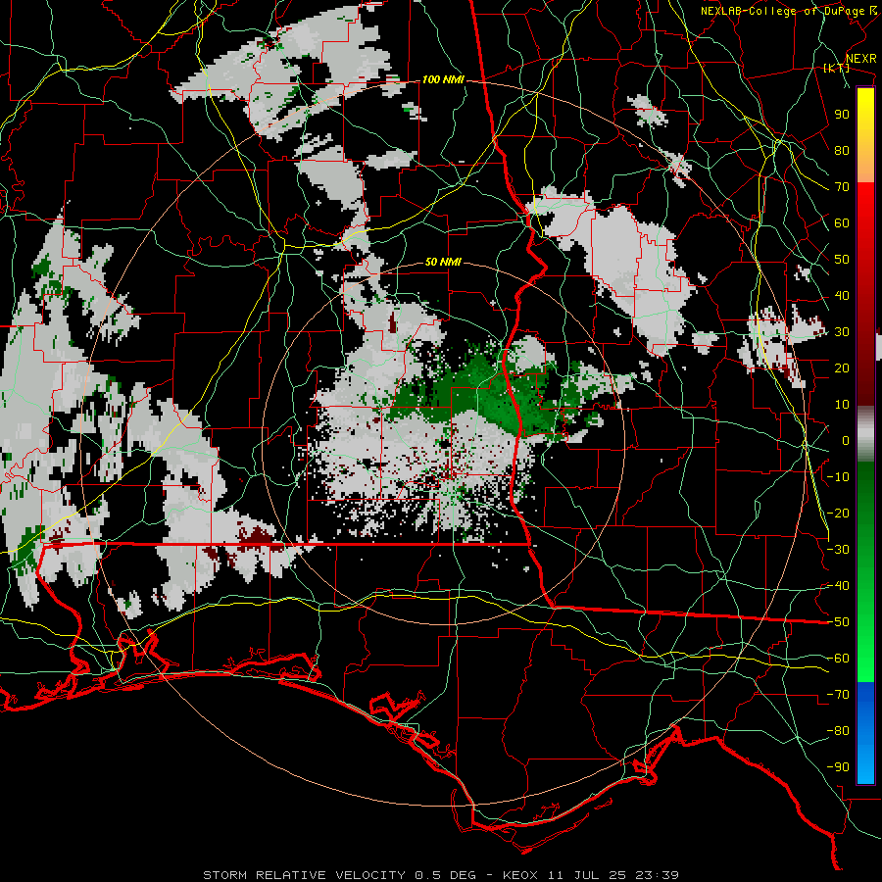Click the -40 value on the velocity scale
Image resolution: width=882 pixels, height=882 pixels.
pyautogui.click(x=838, y=586)
